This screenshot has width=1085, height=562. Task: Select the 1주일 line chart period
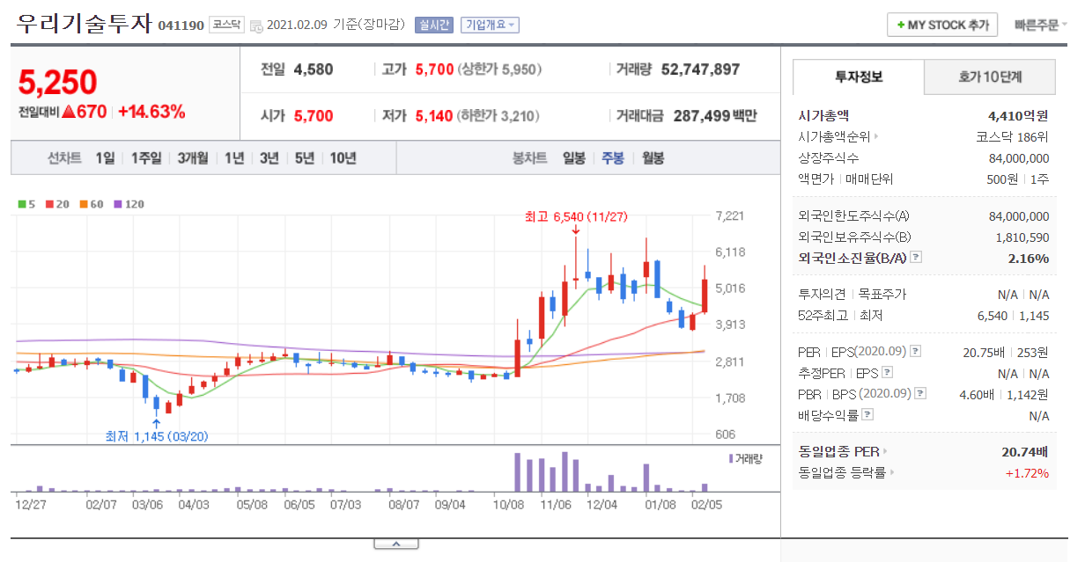[x=146, y=158]
